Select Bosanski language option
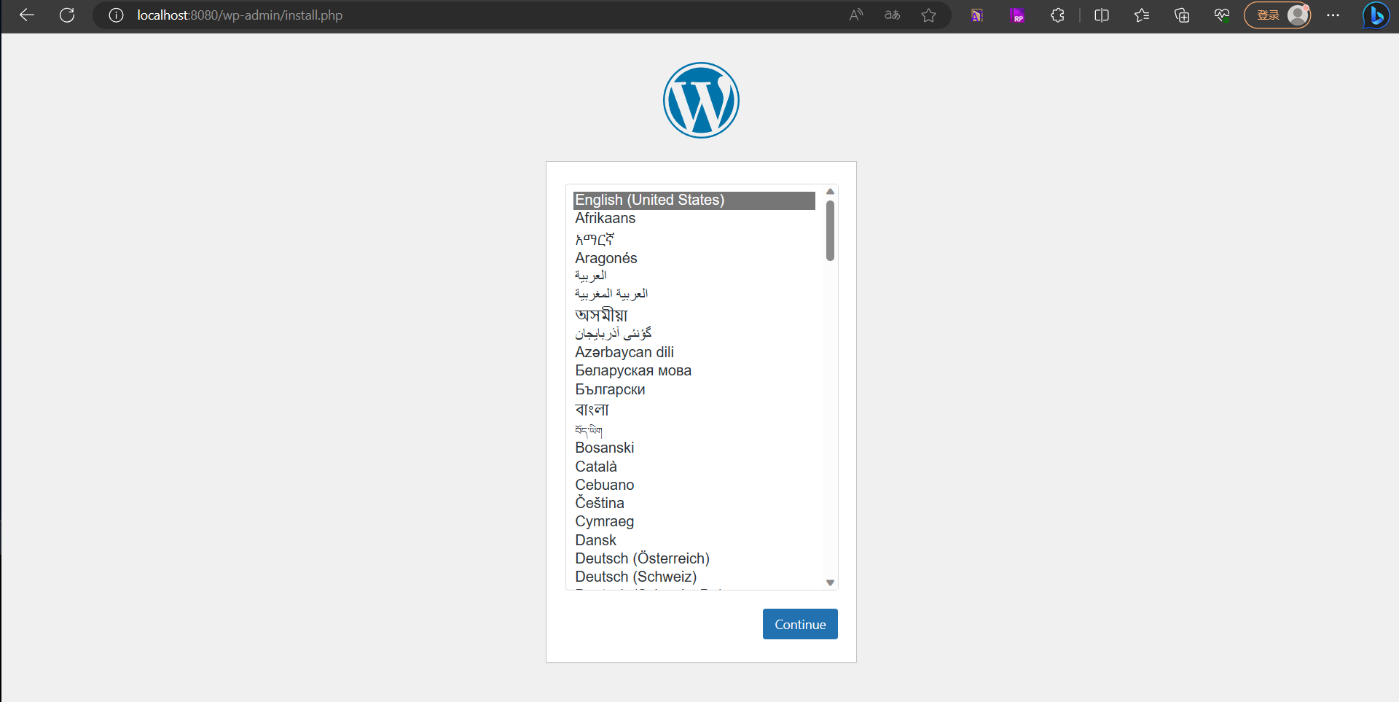The height and width of the screenshot is (702, 1399). 694,448
